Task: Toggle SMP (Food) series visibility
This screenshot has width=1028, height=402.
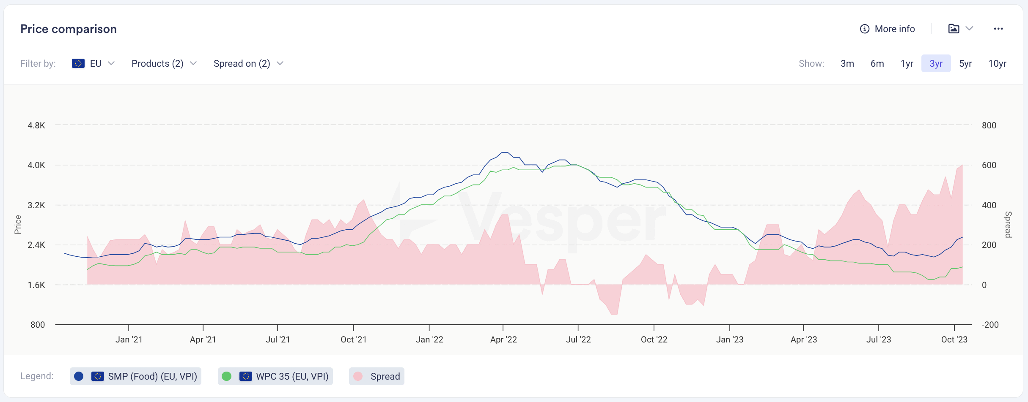Action: (135, 376)
